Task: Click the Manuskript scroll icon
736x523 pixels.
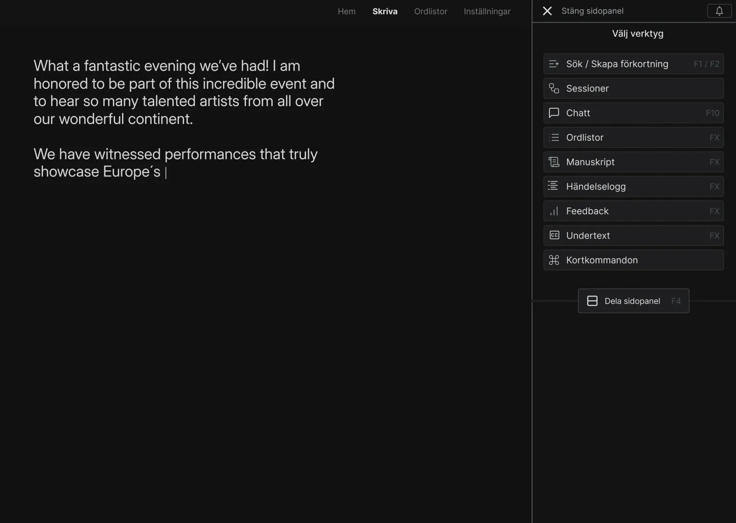Action: (554, 162)
